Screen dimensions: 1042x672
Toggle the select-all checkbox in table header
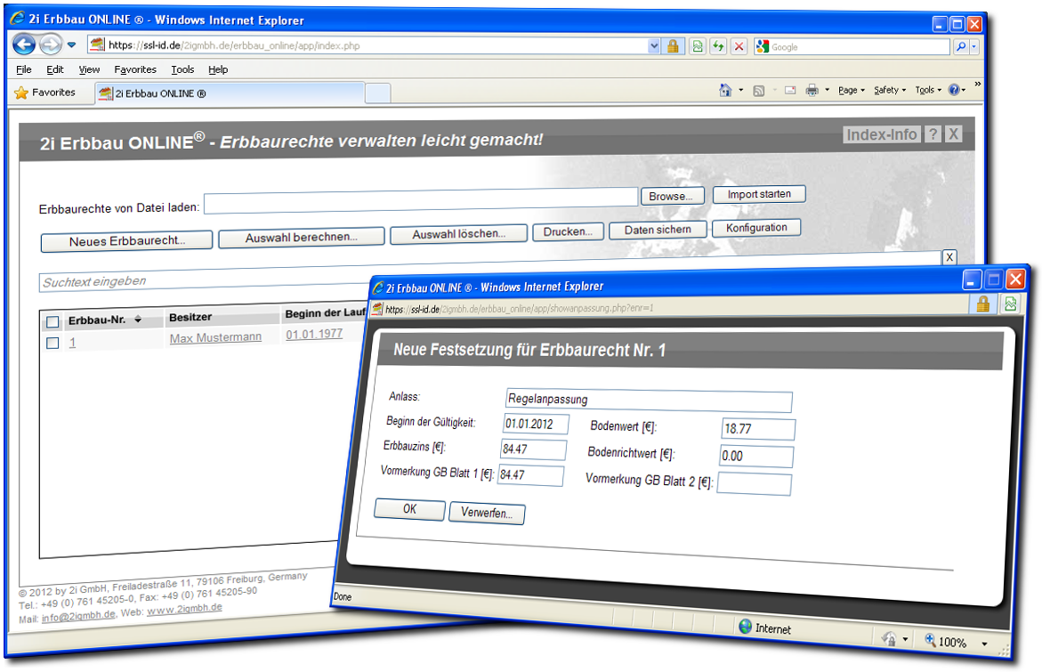(x=53, y=321)
